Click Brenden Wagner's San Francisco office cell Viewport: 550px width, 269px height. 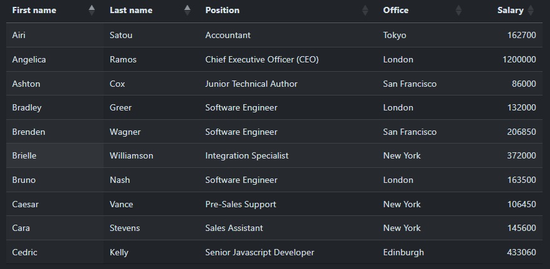click(x=410, y=132)
